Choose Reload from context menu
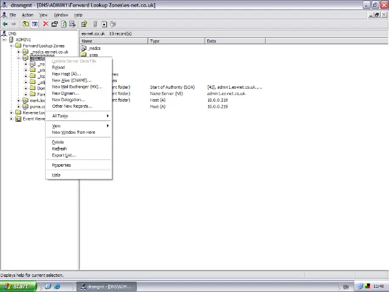 (78, 68)
